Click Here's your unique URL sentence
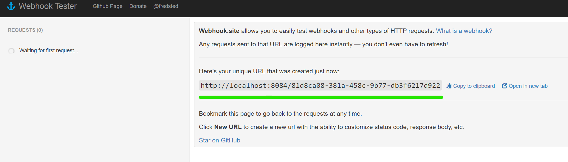The height and width of the screenshot is (162, 568). [x=269, y=71]
